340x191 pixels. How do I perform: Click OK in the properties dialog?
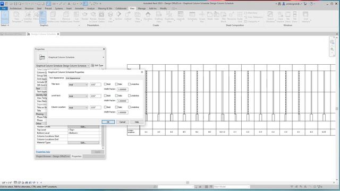coord(108,122)
